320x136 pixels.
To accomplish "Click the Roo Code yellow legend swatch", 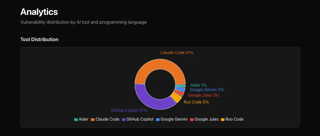I will 222,119.
